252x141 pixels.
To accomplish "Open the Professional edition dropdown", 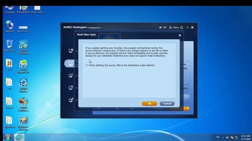I will click(x=94, y=28).
